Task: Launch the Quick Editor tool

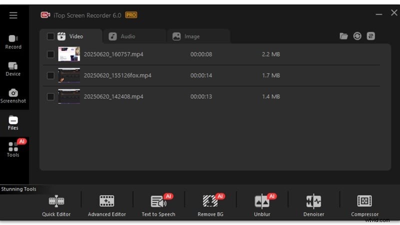Action: [56, 205]
